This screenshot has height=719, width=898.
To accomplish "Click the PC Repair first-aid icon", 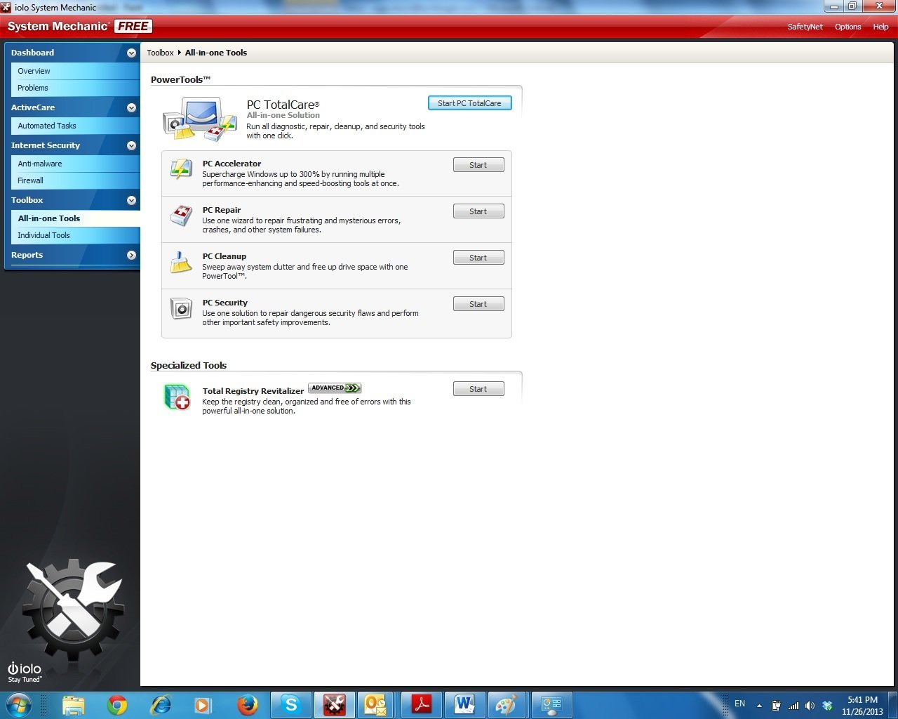I will coord(181,216).
